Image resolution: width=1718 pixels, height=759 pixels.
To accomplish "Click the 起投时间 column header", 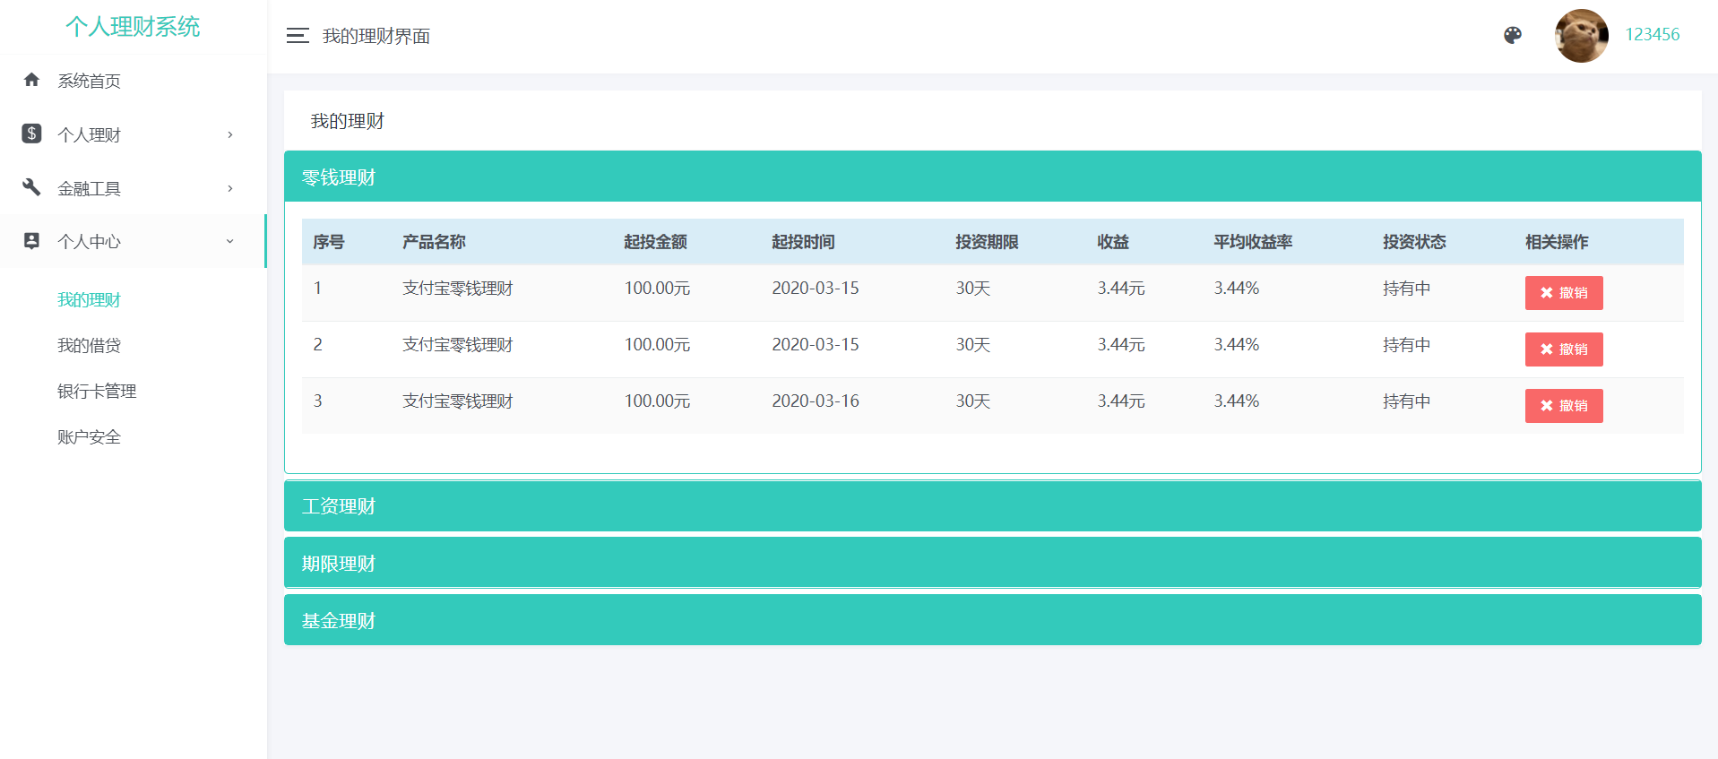I will (803, 242).
